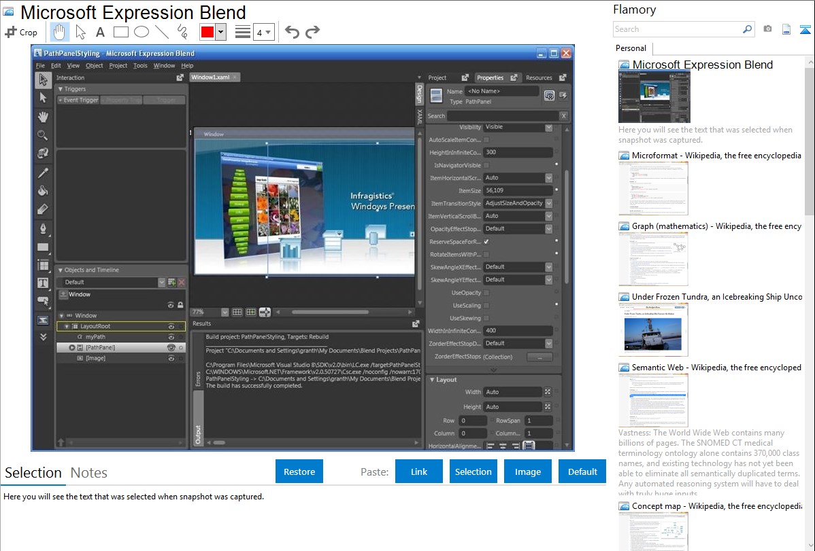Click the Paste Selection button
This screenshot has height=551, width=815.
pyautogui.click(x=473, y=472)
